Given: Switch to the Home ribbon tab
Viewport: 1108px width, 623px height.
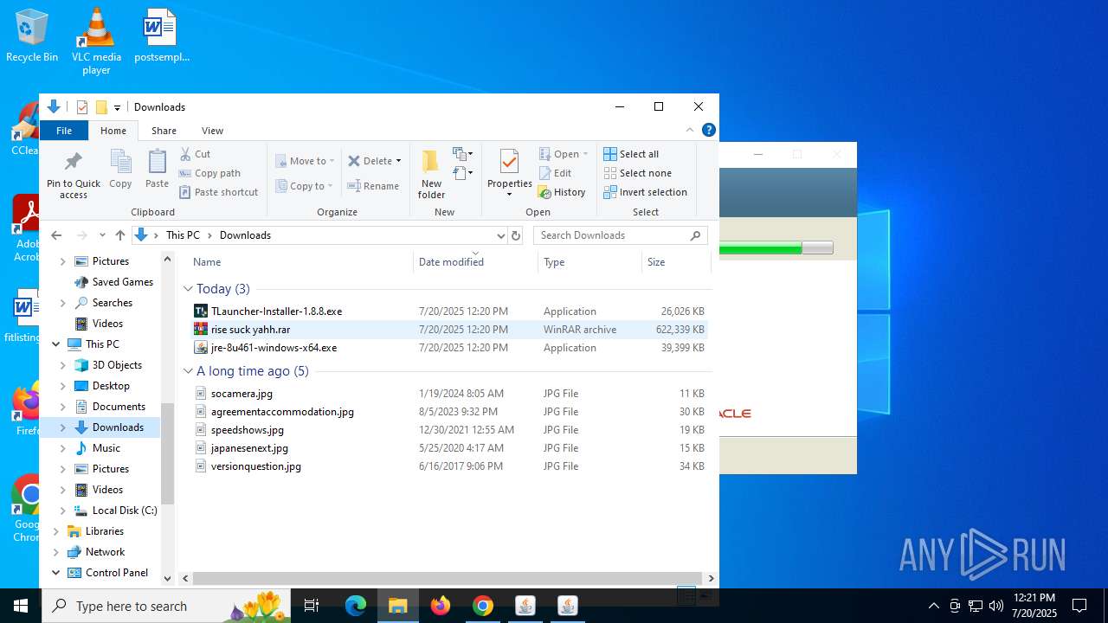Looking at the screenshot, I should pyautogui.click(x=113, y=131).
